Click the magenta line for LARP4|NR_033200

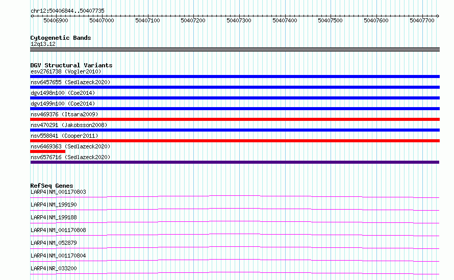coord(235,273)
